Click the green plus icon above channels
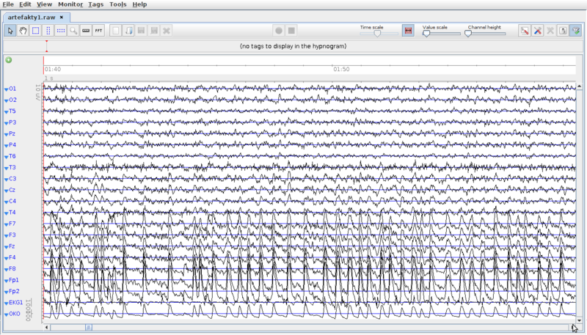 click(9, 60)
